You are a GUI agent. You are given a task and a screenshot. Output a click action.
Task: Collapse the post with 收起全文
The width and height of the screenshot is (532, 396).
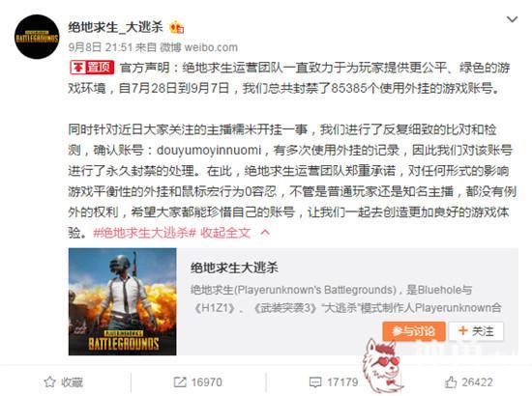225,233
